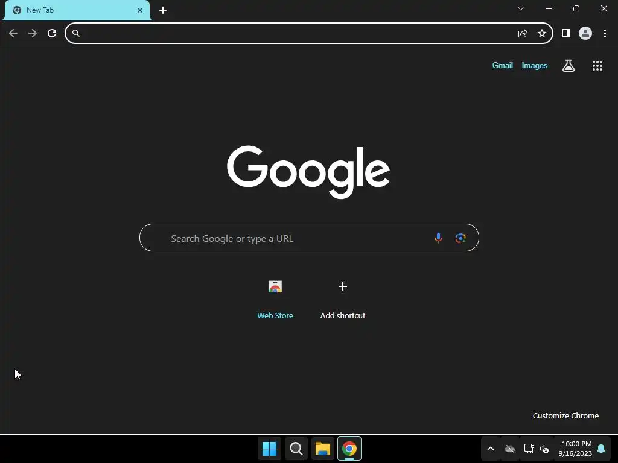This screenshot has width=618, height=463.
Task: Click the Web Store label
Action: pyautogui.click(x=275, y=315)
